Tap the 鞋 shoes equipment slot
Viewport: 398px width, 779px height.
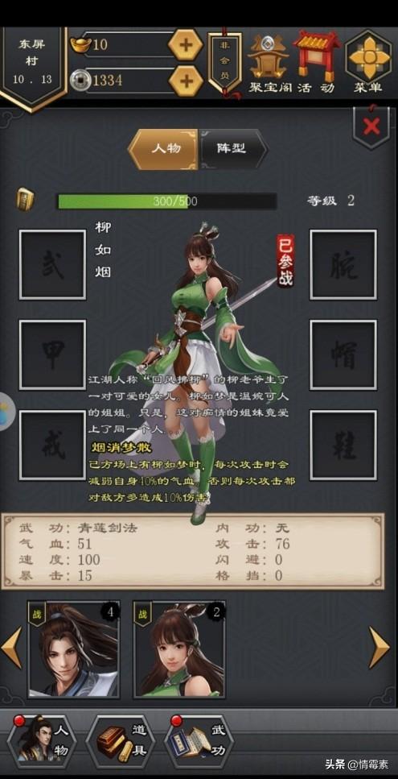(x=343, y=445)
